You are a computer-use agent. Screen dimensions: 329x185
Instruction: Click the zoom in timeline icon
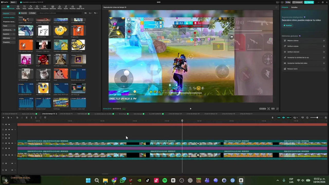tap(326, 118)
